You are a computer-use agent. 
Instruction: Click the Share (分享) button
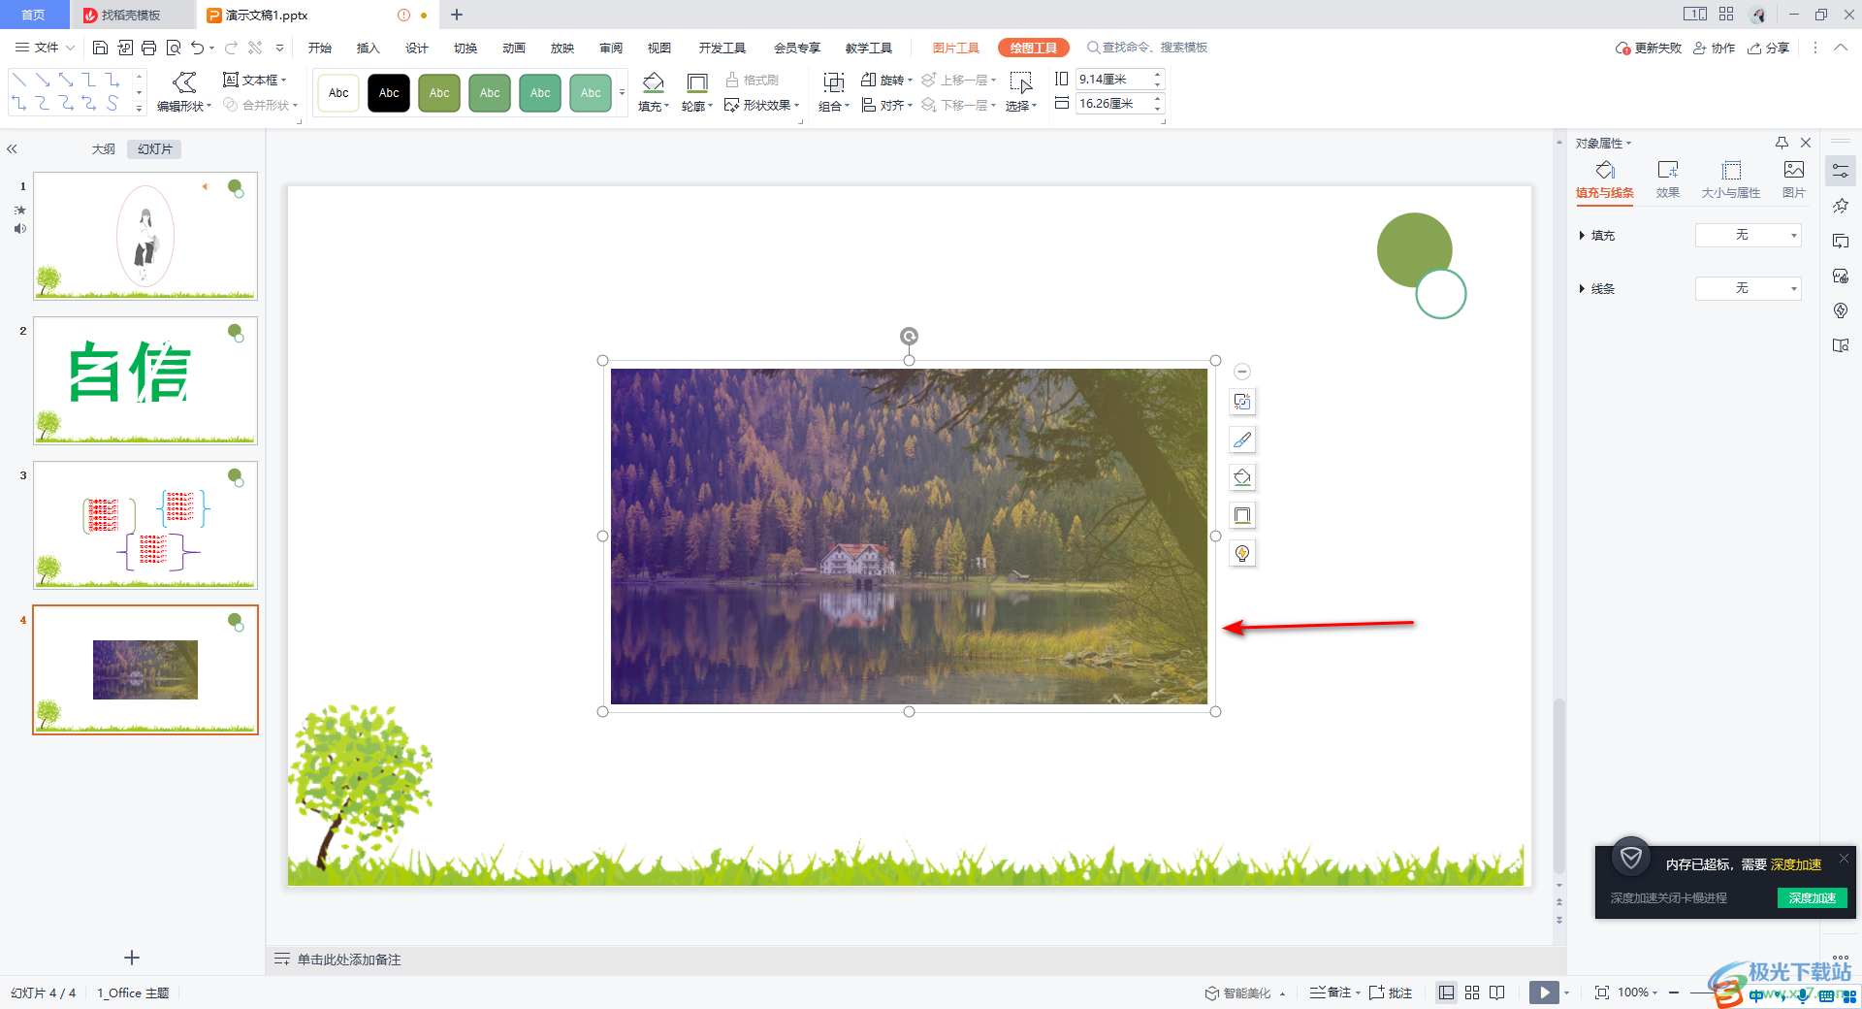[1768, 48]
